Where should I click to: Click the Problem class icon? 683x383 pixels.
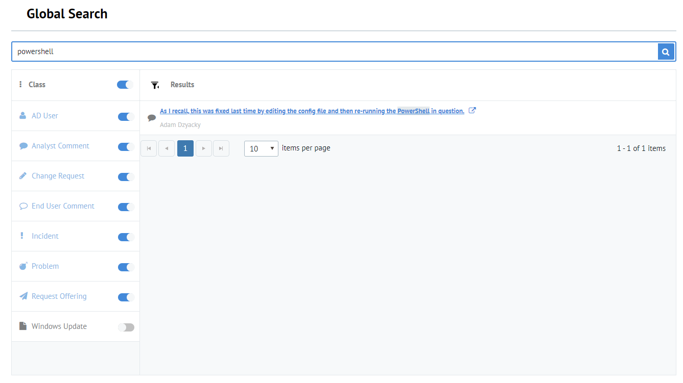click(22, 266)
